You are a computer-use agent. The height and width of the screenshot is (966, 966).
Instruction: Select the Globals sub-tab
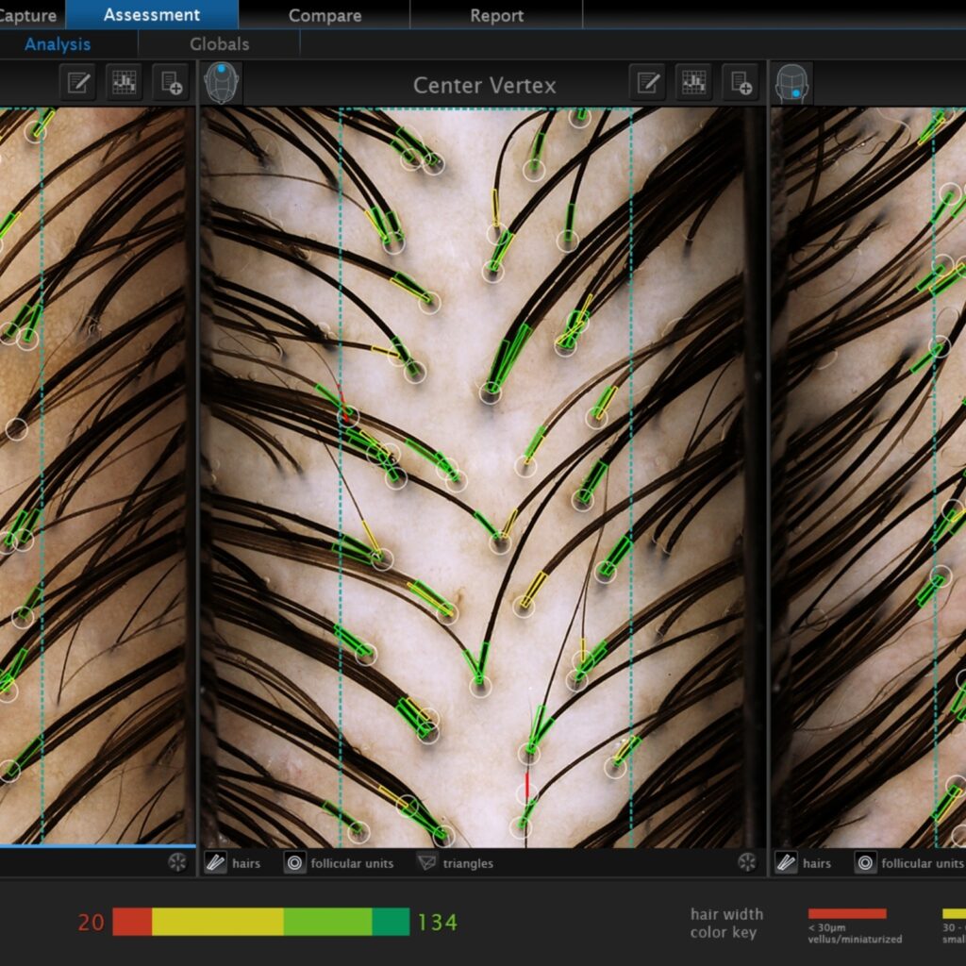[x=219, y=43]
